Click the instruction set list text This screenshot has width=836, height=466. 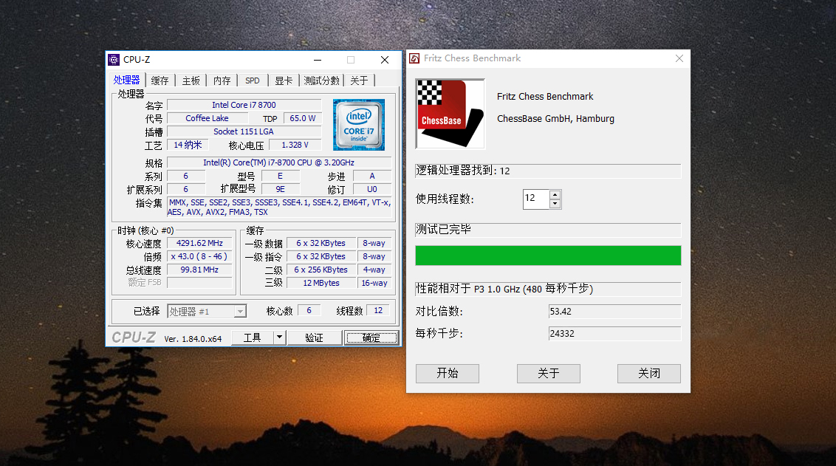coord(279,208)
